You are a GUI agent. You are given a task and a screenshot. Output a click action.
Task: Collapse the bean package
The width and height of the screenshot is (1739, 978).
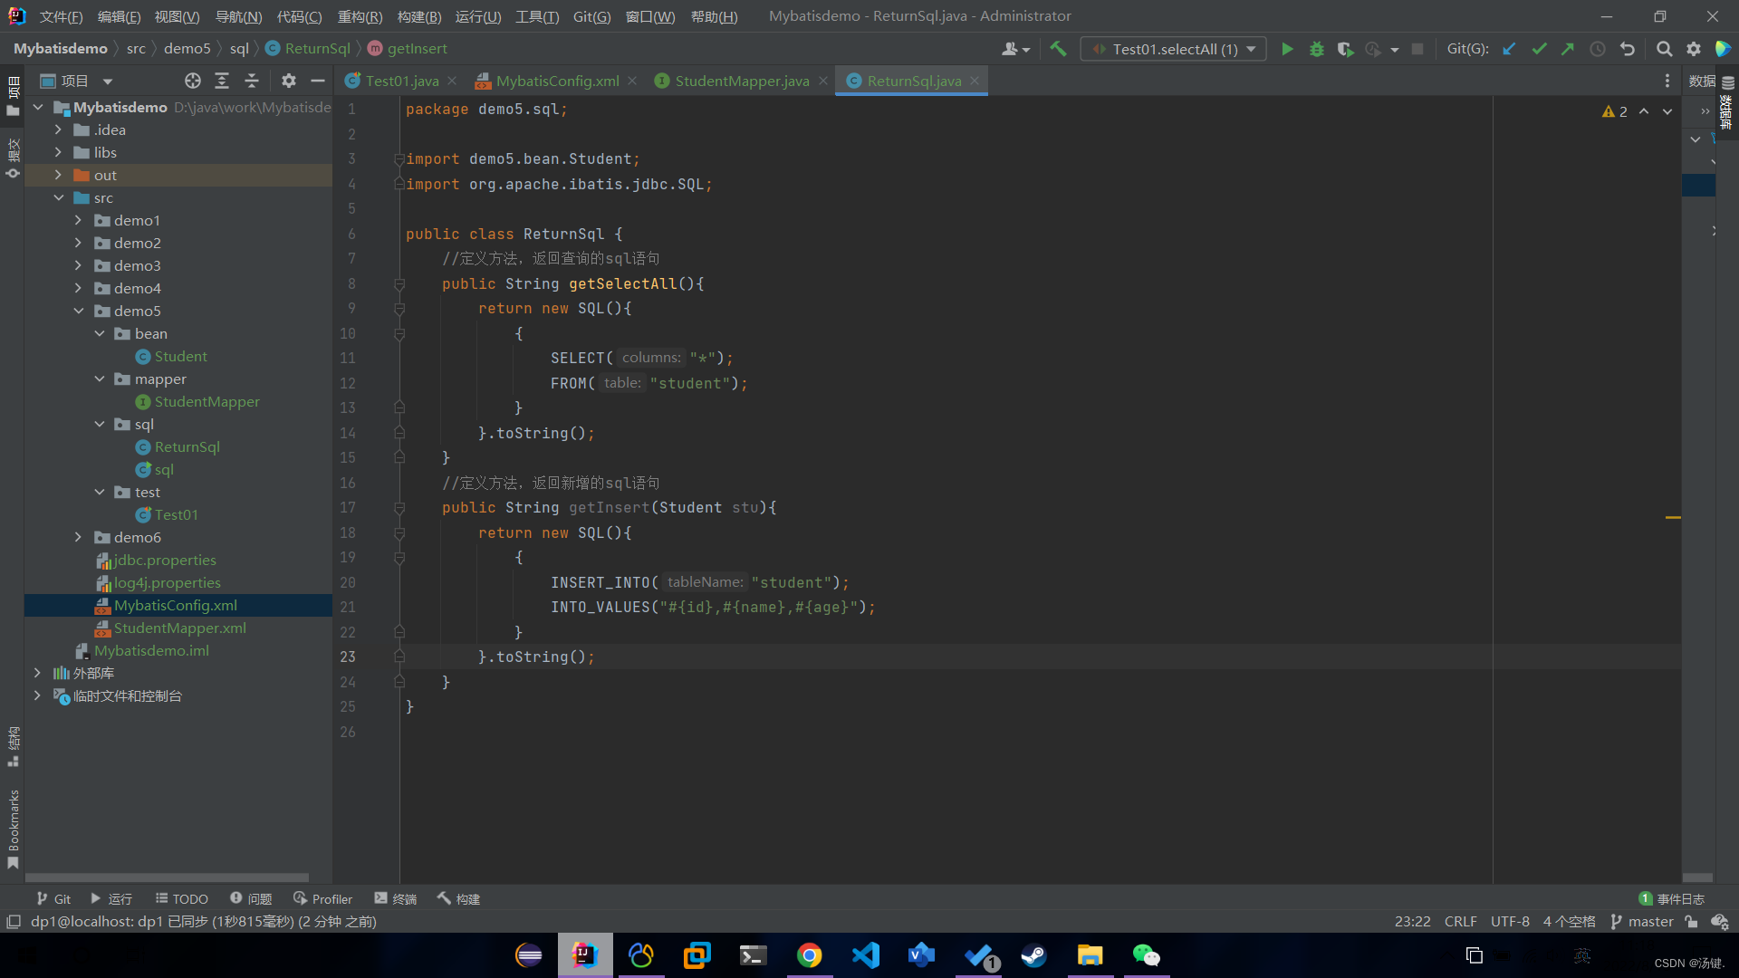pyautogui.click(x=100, y=333)
